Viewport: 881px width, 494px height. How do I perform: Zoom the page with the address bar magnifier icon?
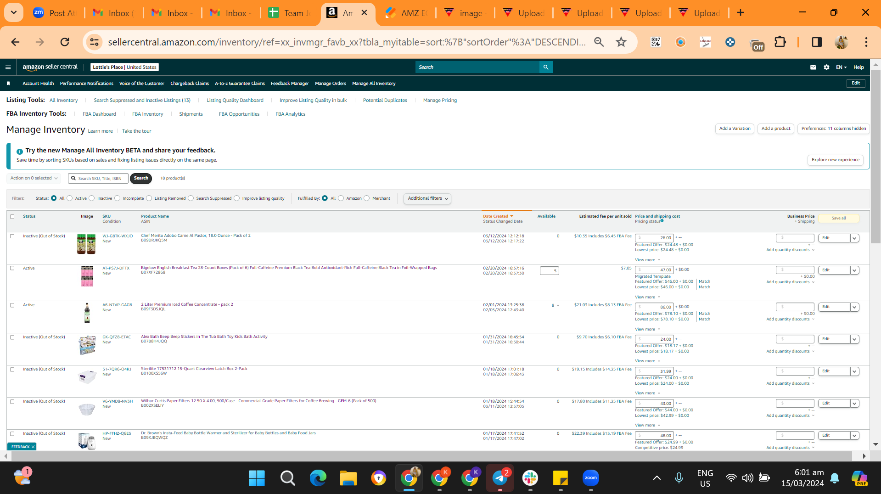tap(599, 42)
